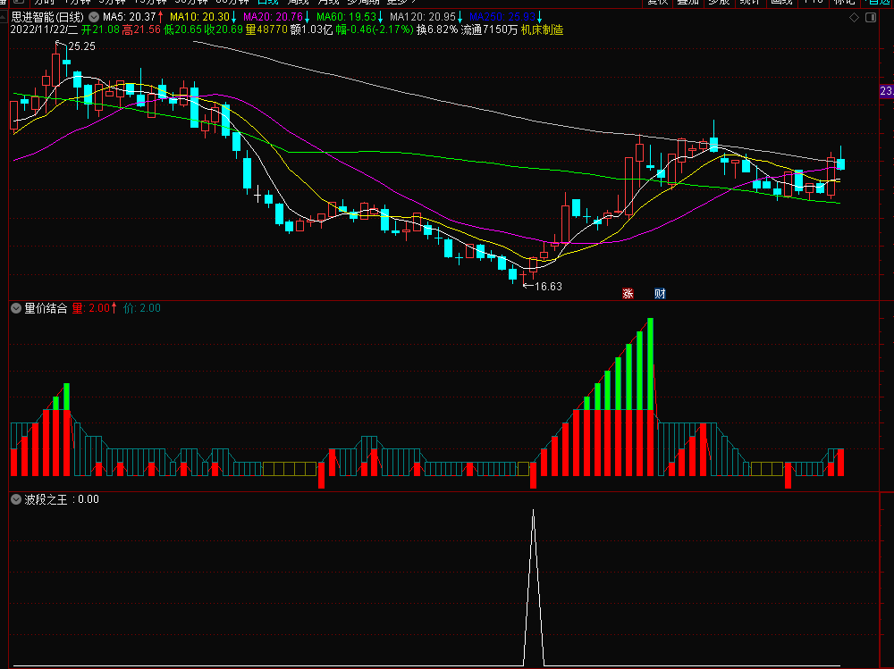Click the blue MA250: 25.93 label
The width and height of the screenshot is (894, 669).
tap(502, 17)
